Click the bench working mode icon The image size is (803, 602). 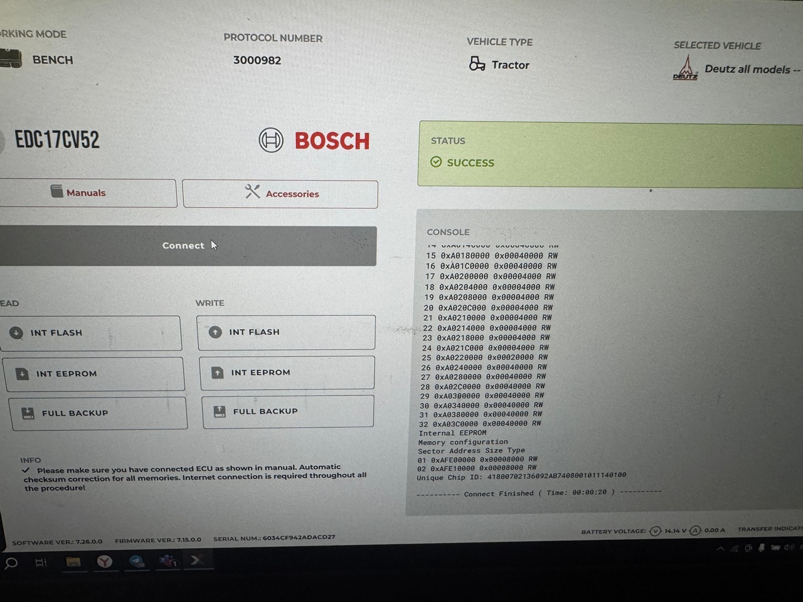10,59
